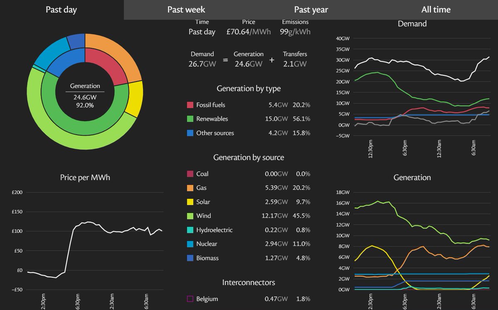The height and width of the screenshot is (310, 498).
Task: Click the yellow Solar donut segment
Action: (x=135, y=98)
